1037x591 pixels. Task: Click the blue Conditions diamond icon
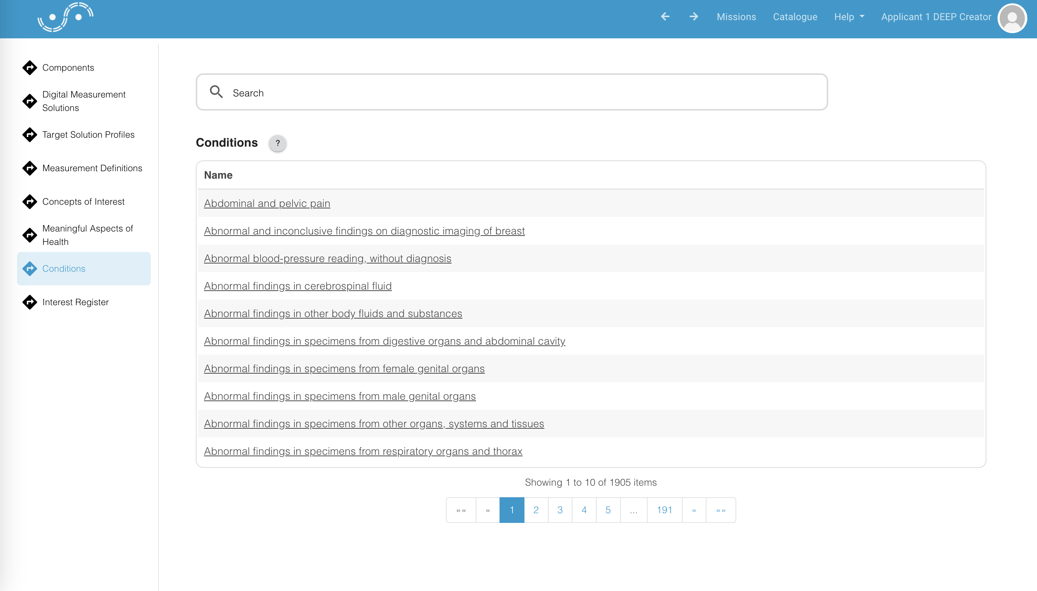click(30, 268)
